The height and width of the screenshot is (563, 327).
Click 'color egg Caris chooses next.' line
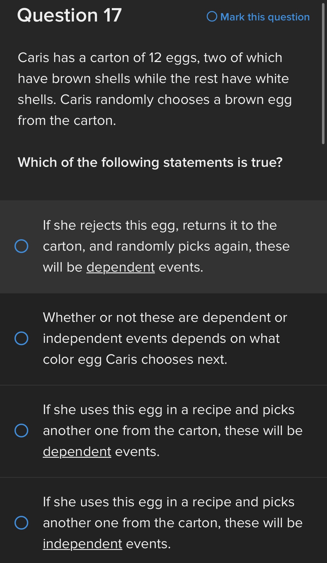[x=135, y=360]
